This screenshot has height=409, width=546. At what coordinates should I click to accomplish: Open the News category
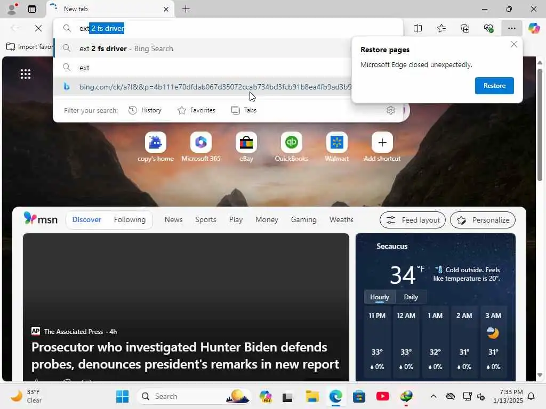[x=173, y=219]
